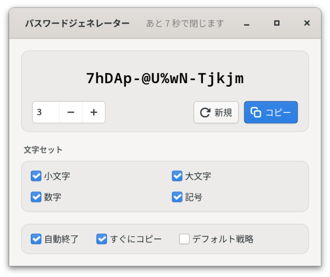The image size is (330, 277).
Task: Close the パスワードジェネレーター window
Action: [x=307, y=23]
